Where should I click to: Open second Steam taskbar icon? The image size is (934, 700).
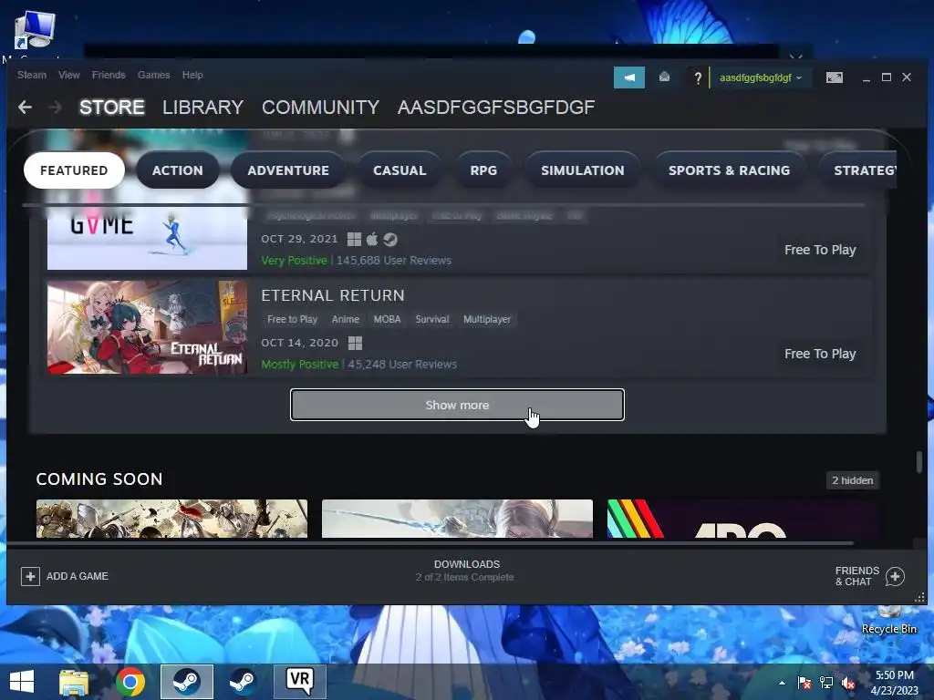point(243,682)
